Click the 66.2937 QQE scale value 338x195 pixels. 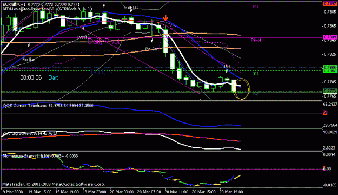pos(330,104)
